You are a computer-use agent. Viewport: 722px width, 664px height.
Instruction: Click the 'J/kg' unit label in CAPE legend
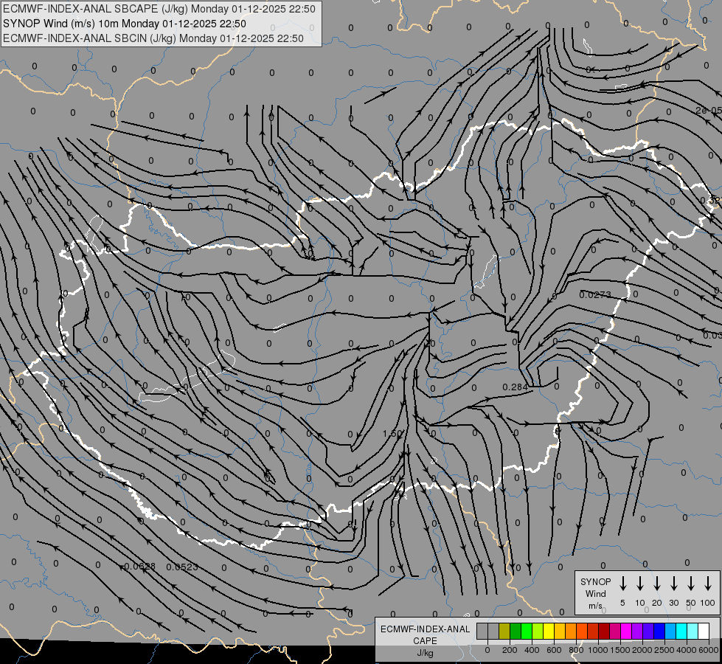click(x=425, y=653)
